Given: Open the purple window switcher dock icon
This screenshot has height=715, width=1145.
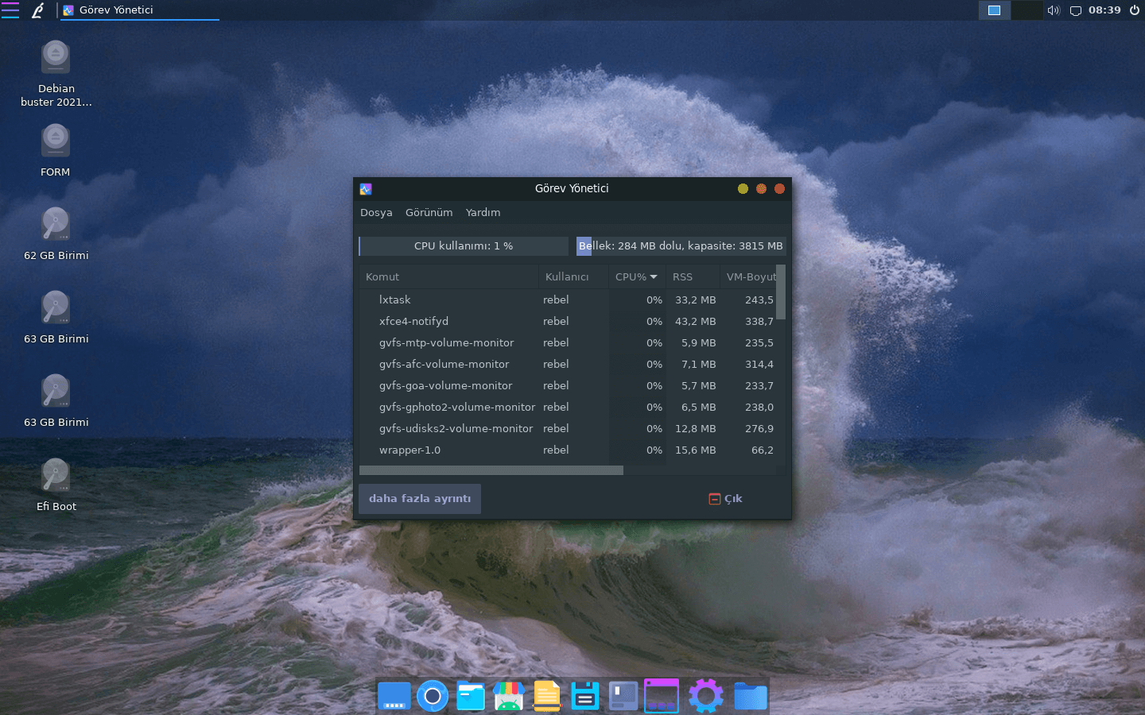Looking at the screenshot, I should click(x=662, y=696).
